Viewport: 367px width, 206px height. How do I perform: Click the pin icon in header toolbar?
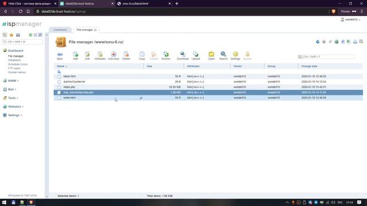[x=330, y=42]
